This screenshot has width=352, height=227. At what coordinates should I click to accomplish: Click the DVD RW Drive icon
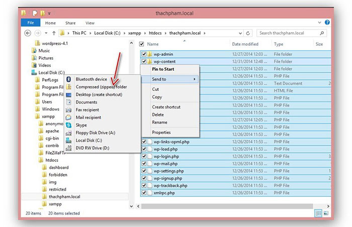point(69,148)
